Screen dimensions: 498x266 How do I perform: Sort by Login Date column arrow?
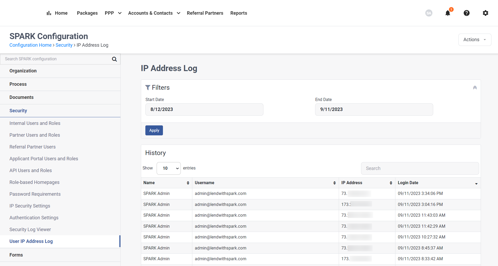coord(476,184)
